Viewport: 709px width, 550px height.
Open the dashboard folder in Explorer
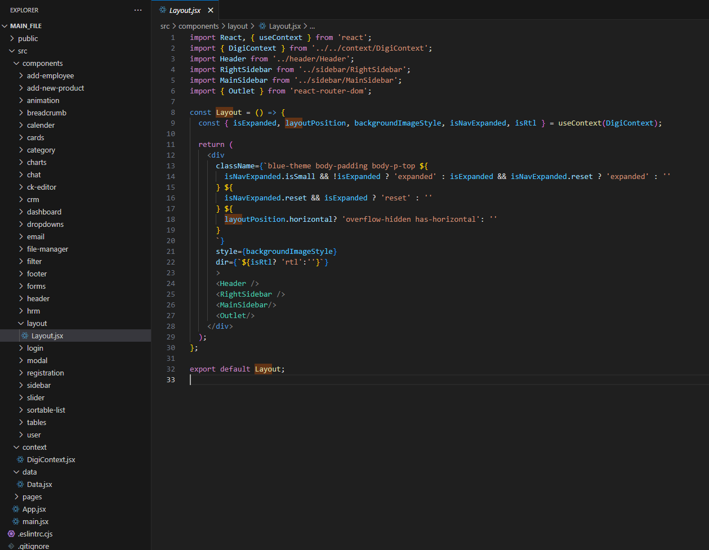(44, 212)
